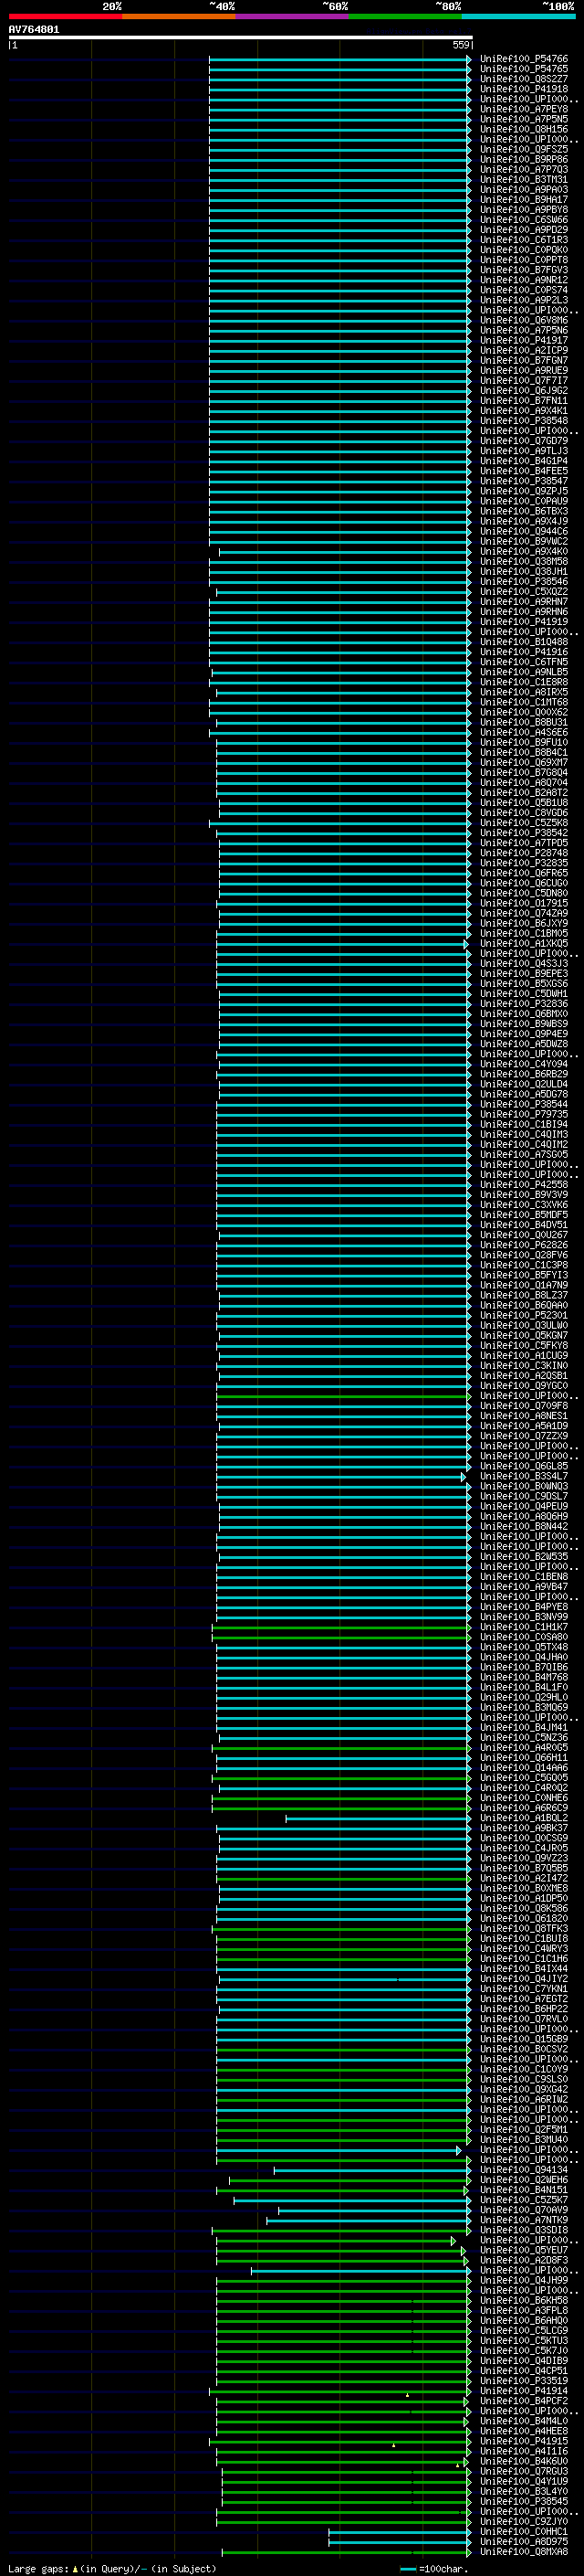
Task: Click the red 20% legend segment
Action: click(x=65, y=16)
